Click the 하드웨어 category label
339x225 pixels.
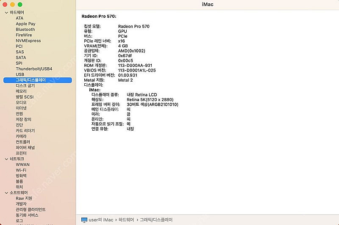click(x=17, y=12)
